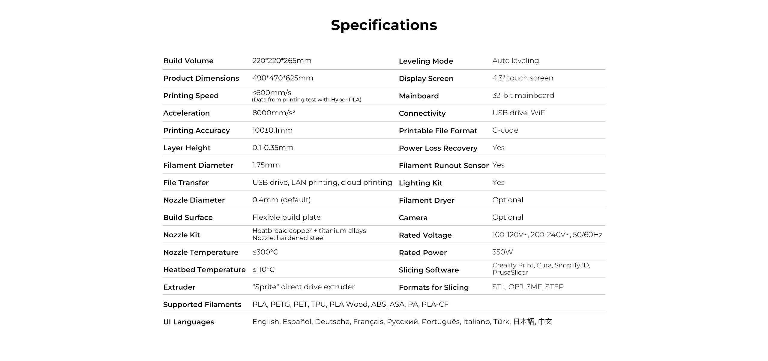The width and height of the screenshot is (768, 361).
Task: Click the Specifications heading
Action: pyautogui.click(x=384, y=25)
